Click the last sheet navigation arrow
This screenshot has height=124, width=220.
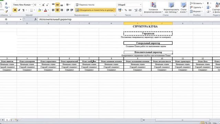3,120
